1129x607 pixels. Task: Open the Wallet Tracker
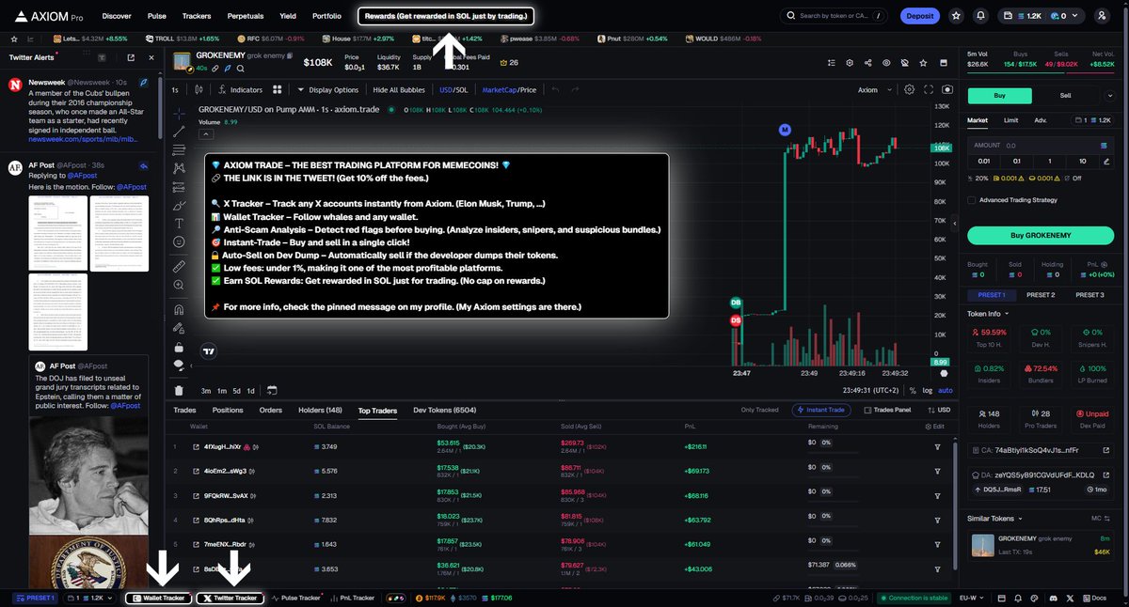159,598
